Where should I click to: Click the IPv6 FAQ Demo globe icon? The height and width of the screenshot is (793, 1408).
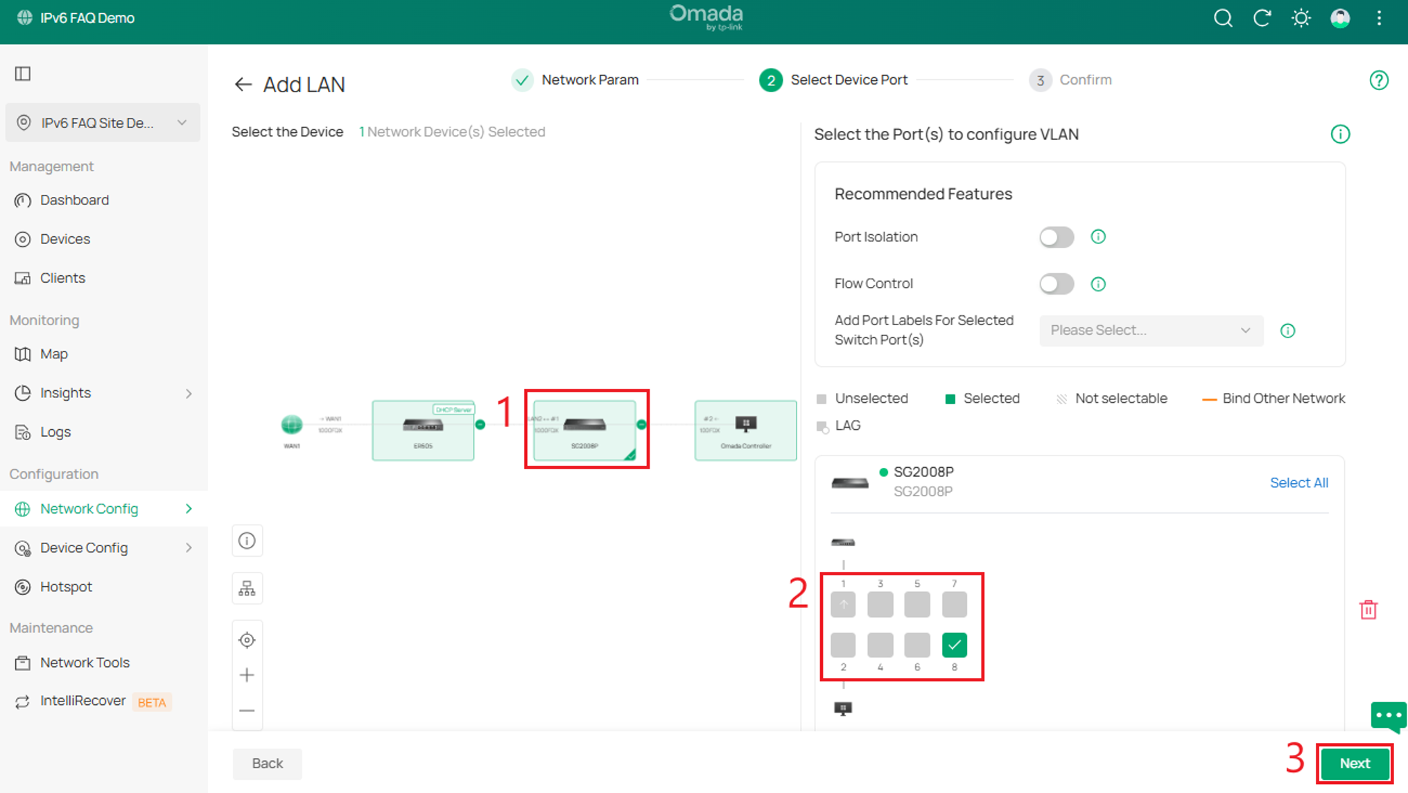(24, 18)
